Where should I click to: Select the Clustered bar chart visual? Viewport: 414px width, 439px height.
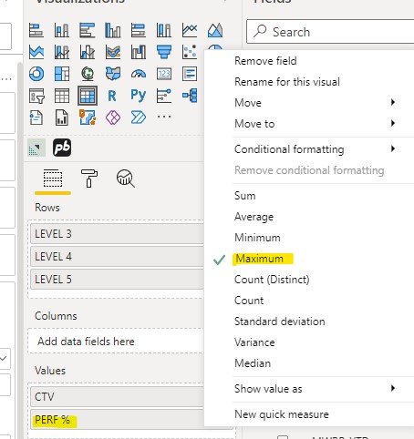click(88, 30)
